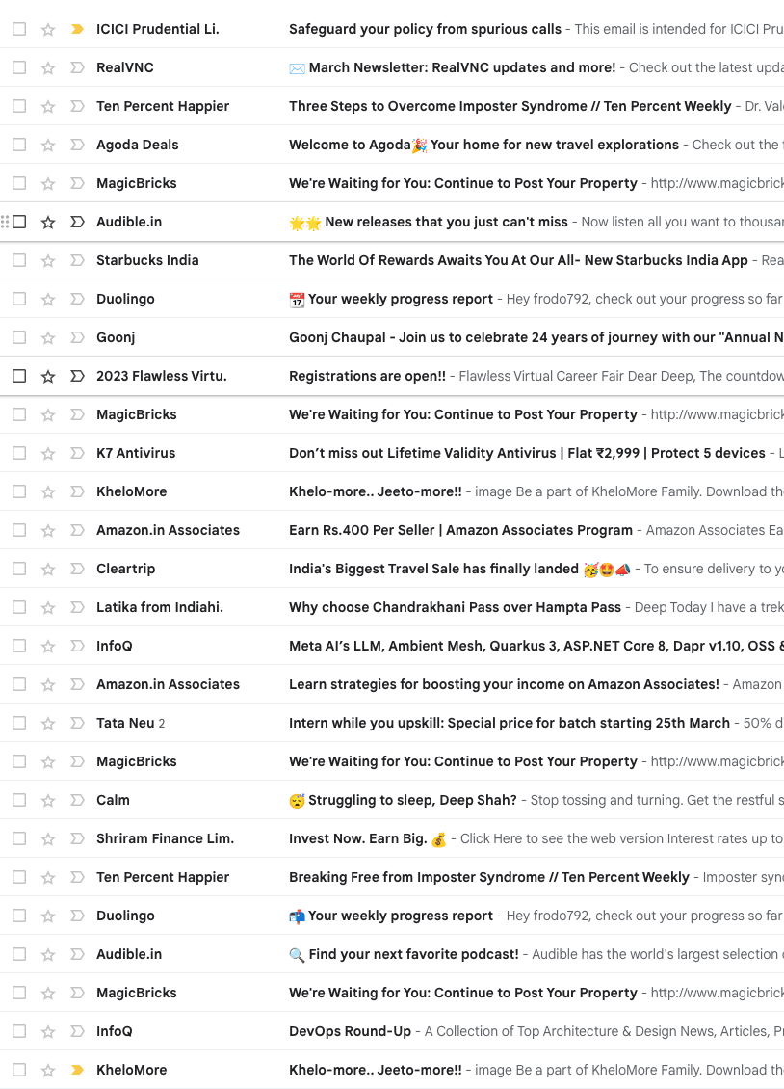The width and height of the screenshot is (784, 1089).
Task: Open the Safeguard your policy from spurious calls email
Action: [x=426, y=29]
